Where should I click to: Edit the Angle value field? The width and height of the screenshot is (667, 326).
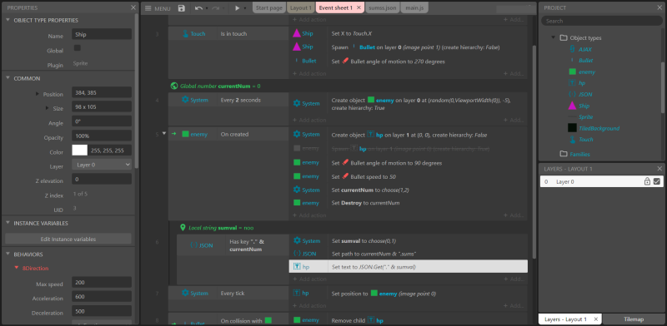pyautogui.click(x=102, y=121)
